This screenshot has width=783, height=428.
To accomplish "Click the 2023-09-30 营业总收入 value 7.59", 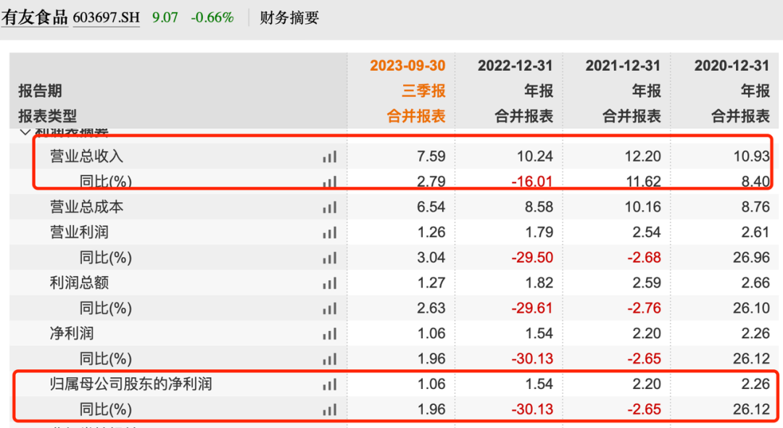I will pyautogui.click(x=432, y=156).
